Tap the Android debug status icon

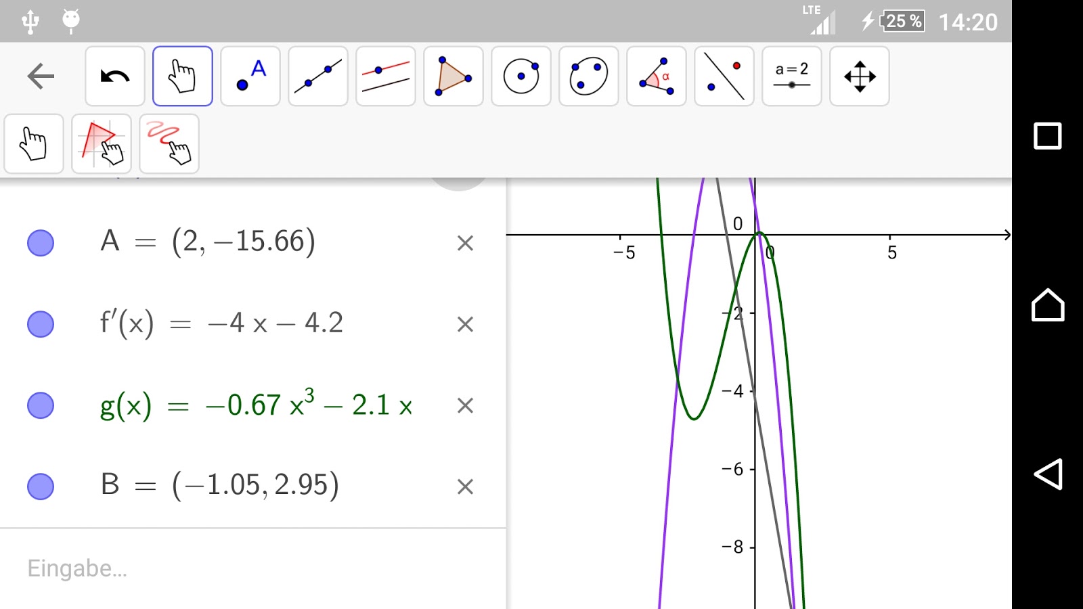pos(71,21)
